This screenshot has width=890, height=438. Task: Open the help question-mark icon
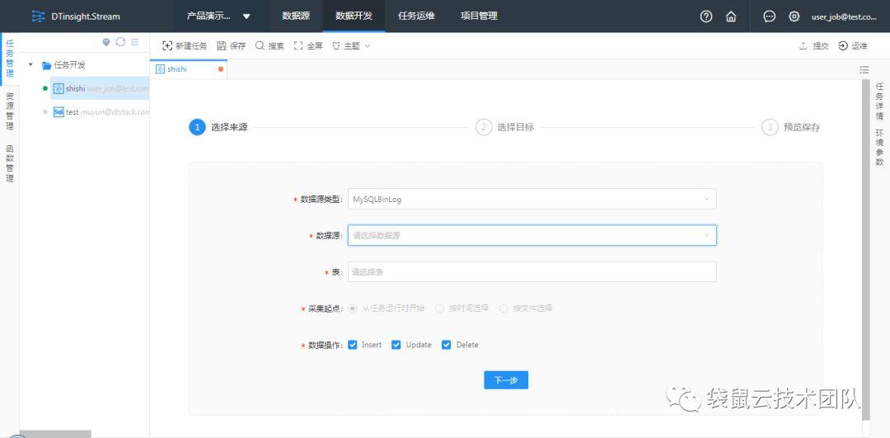706,16
